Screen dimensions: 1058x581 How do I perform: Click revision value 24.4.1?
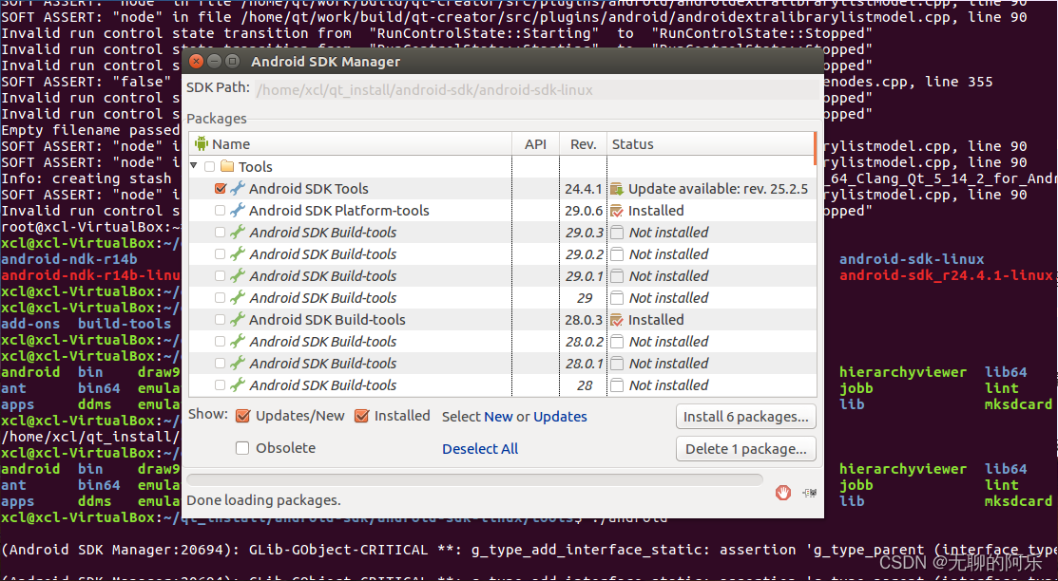tap(585, 189)
